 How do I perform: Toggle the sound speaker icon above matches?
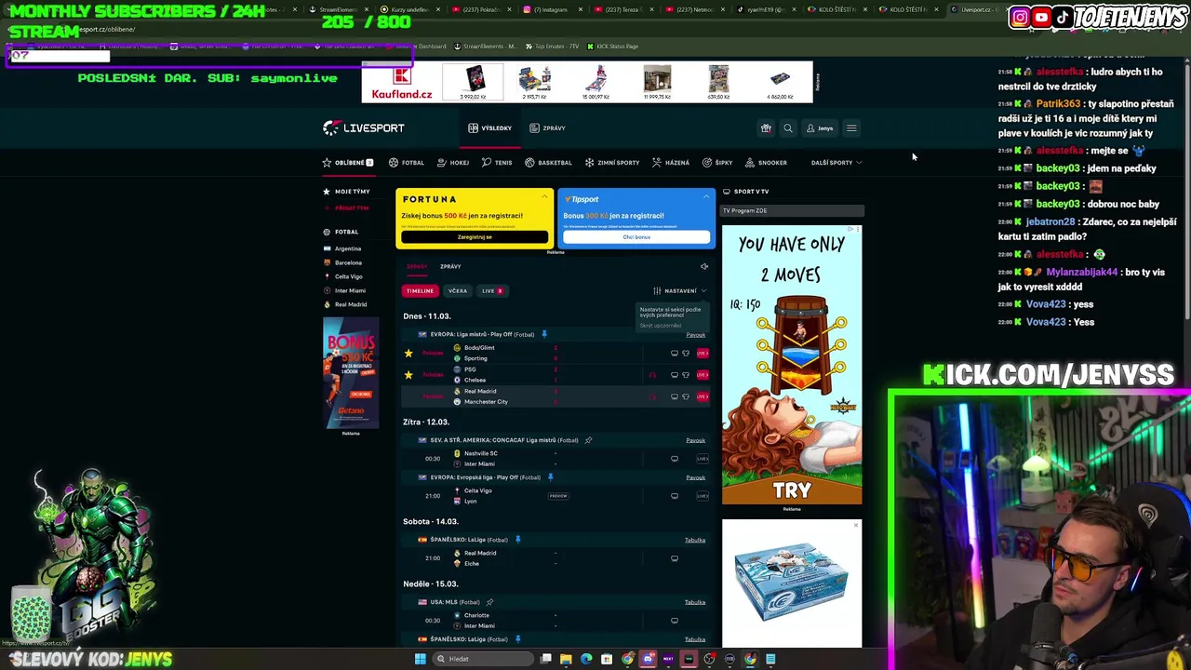click(x=704, y=267)
